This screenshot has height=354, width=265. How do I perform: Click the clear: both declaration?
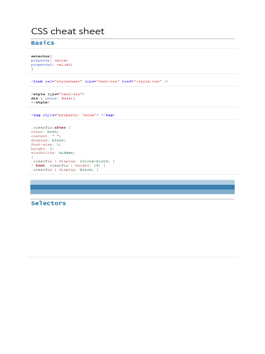tap(45, 132)
